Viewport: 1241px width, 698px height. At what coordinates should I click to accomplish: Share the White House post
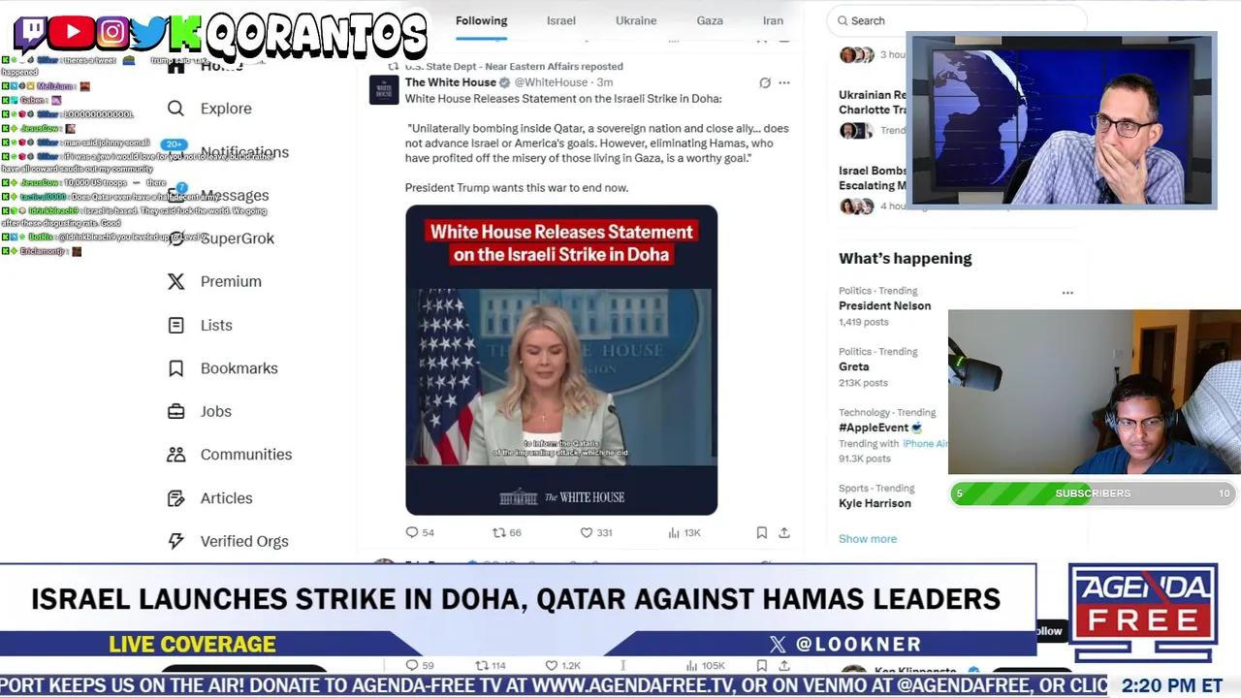click(x=784, y=532)
